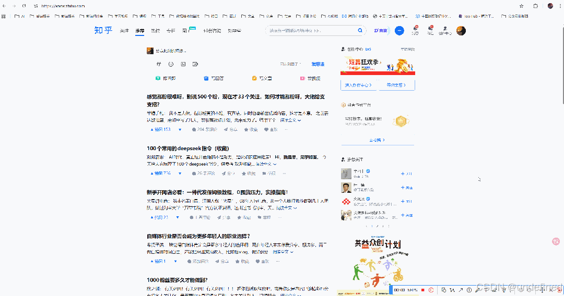
Task: Expand 阅读全文 on 新手开网店 post
Action: click(x=286, y=208)
